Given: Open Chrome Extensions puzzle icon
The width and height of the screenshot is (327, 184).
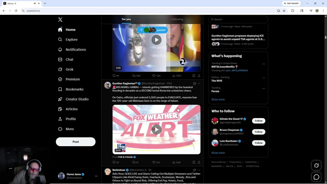Looking at the screenshot, I should [293, 11].
